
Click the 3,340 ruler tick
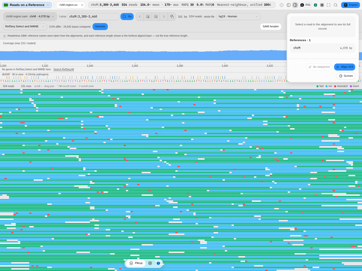click(90, 66)
